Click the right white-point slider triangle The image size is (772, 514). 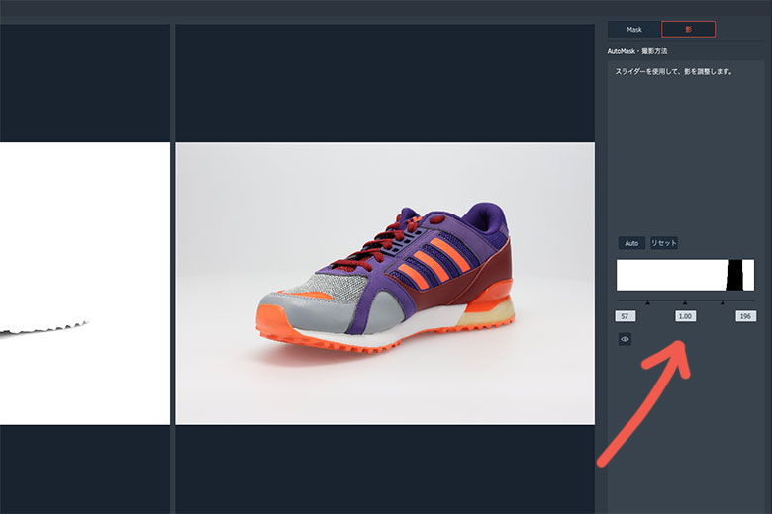coord(723,303)
